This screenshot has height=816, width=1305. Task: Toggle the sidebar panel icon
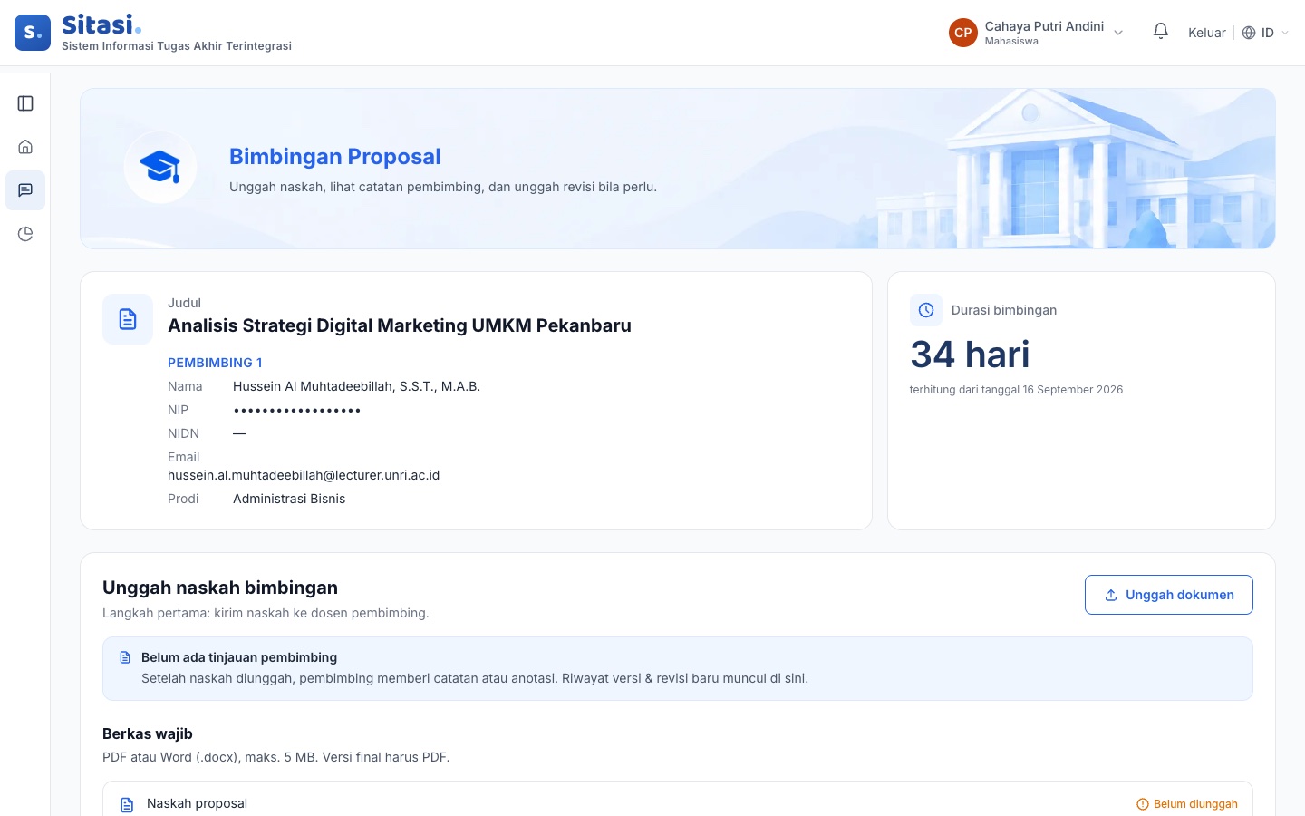(25, 103)
